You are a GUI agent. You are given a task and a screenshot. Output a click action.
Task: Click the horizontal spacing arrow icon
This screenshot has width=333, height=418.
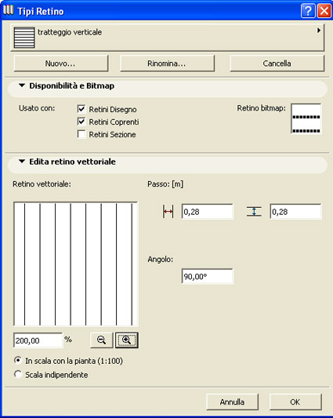(168, 212)
